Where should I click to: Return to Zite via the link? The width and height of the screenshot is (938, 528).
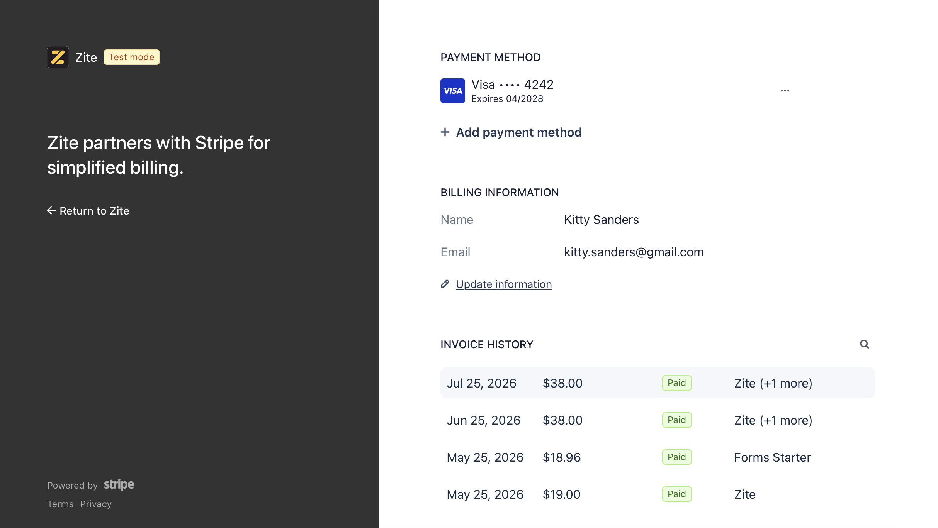click(88, 211)
